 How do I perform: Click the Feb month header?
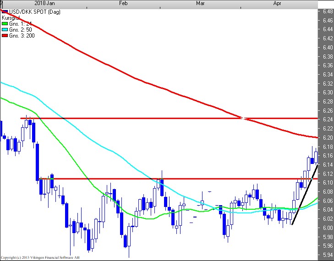(x=123, y=3)
